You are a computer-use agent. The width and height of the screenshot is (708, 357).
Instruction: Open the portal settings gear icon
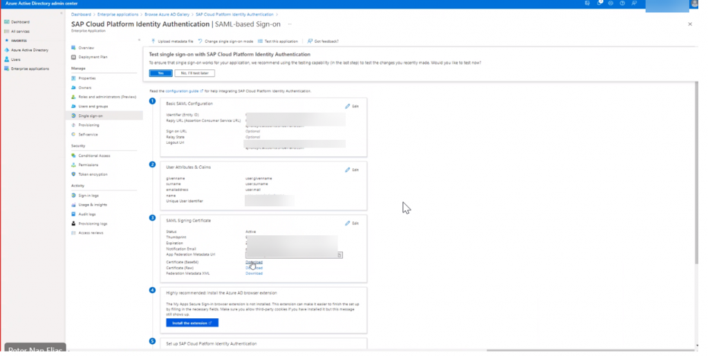coord(611,3)
